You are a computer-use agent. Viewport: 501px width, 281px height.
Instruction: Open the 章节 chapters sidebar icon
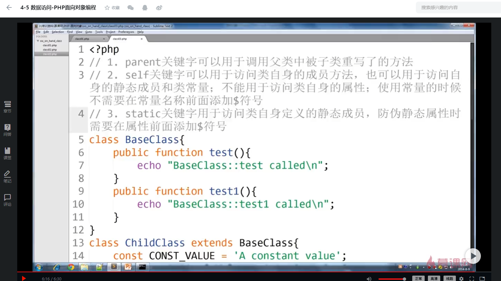pyautogui.click(x=7, y=107)
